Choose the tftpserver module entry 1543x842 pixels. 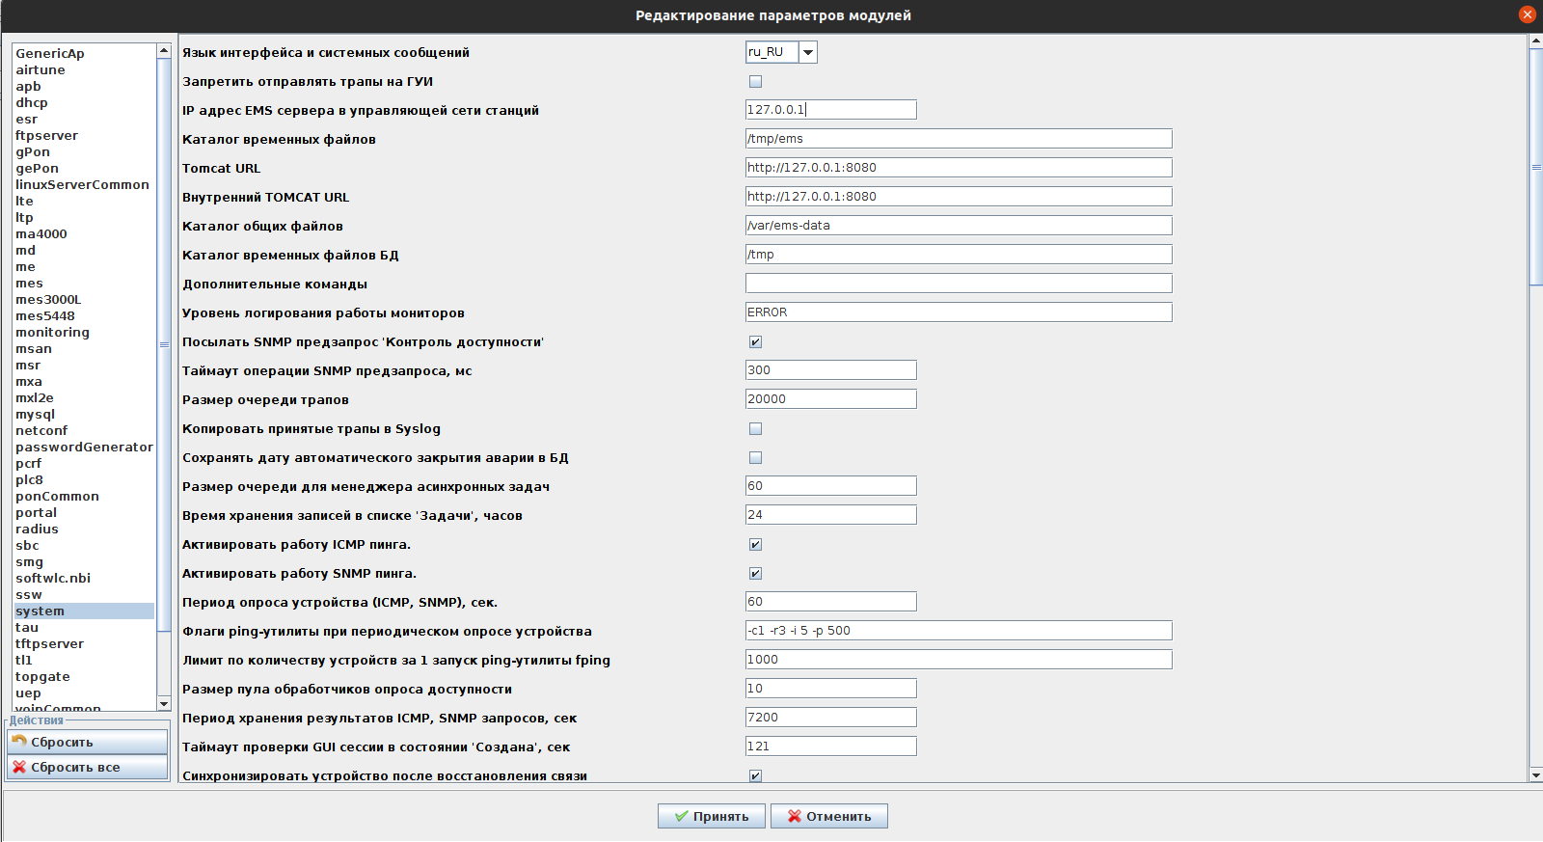[x=49, y=644]
